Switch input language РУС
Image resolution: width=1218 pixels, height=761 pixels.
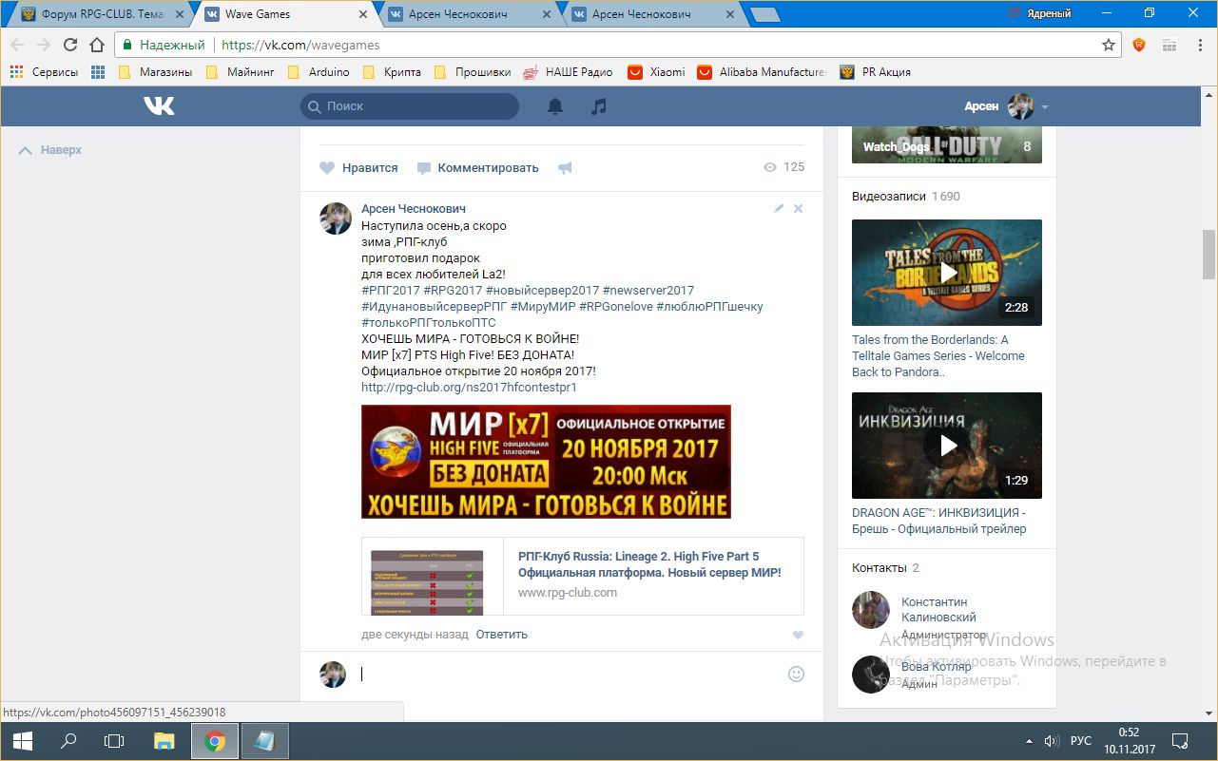1082,741
